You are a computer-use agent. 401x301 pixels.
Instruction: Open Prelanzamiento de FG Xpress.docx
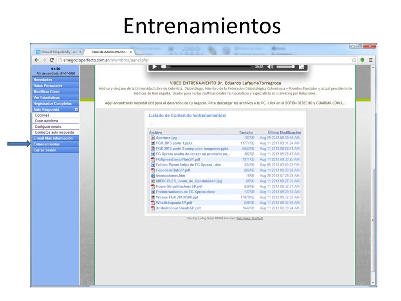click(185, 192)
